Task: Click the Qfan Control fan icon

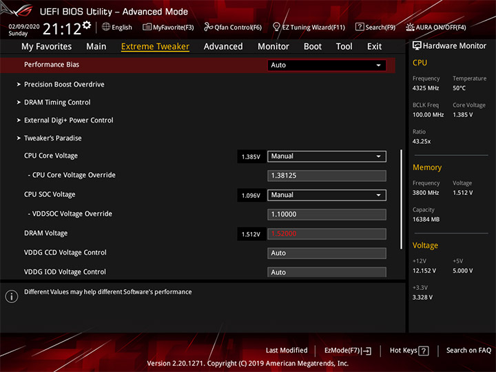Action: [208, 27]
